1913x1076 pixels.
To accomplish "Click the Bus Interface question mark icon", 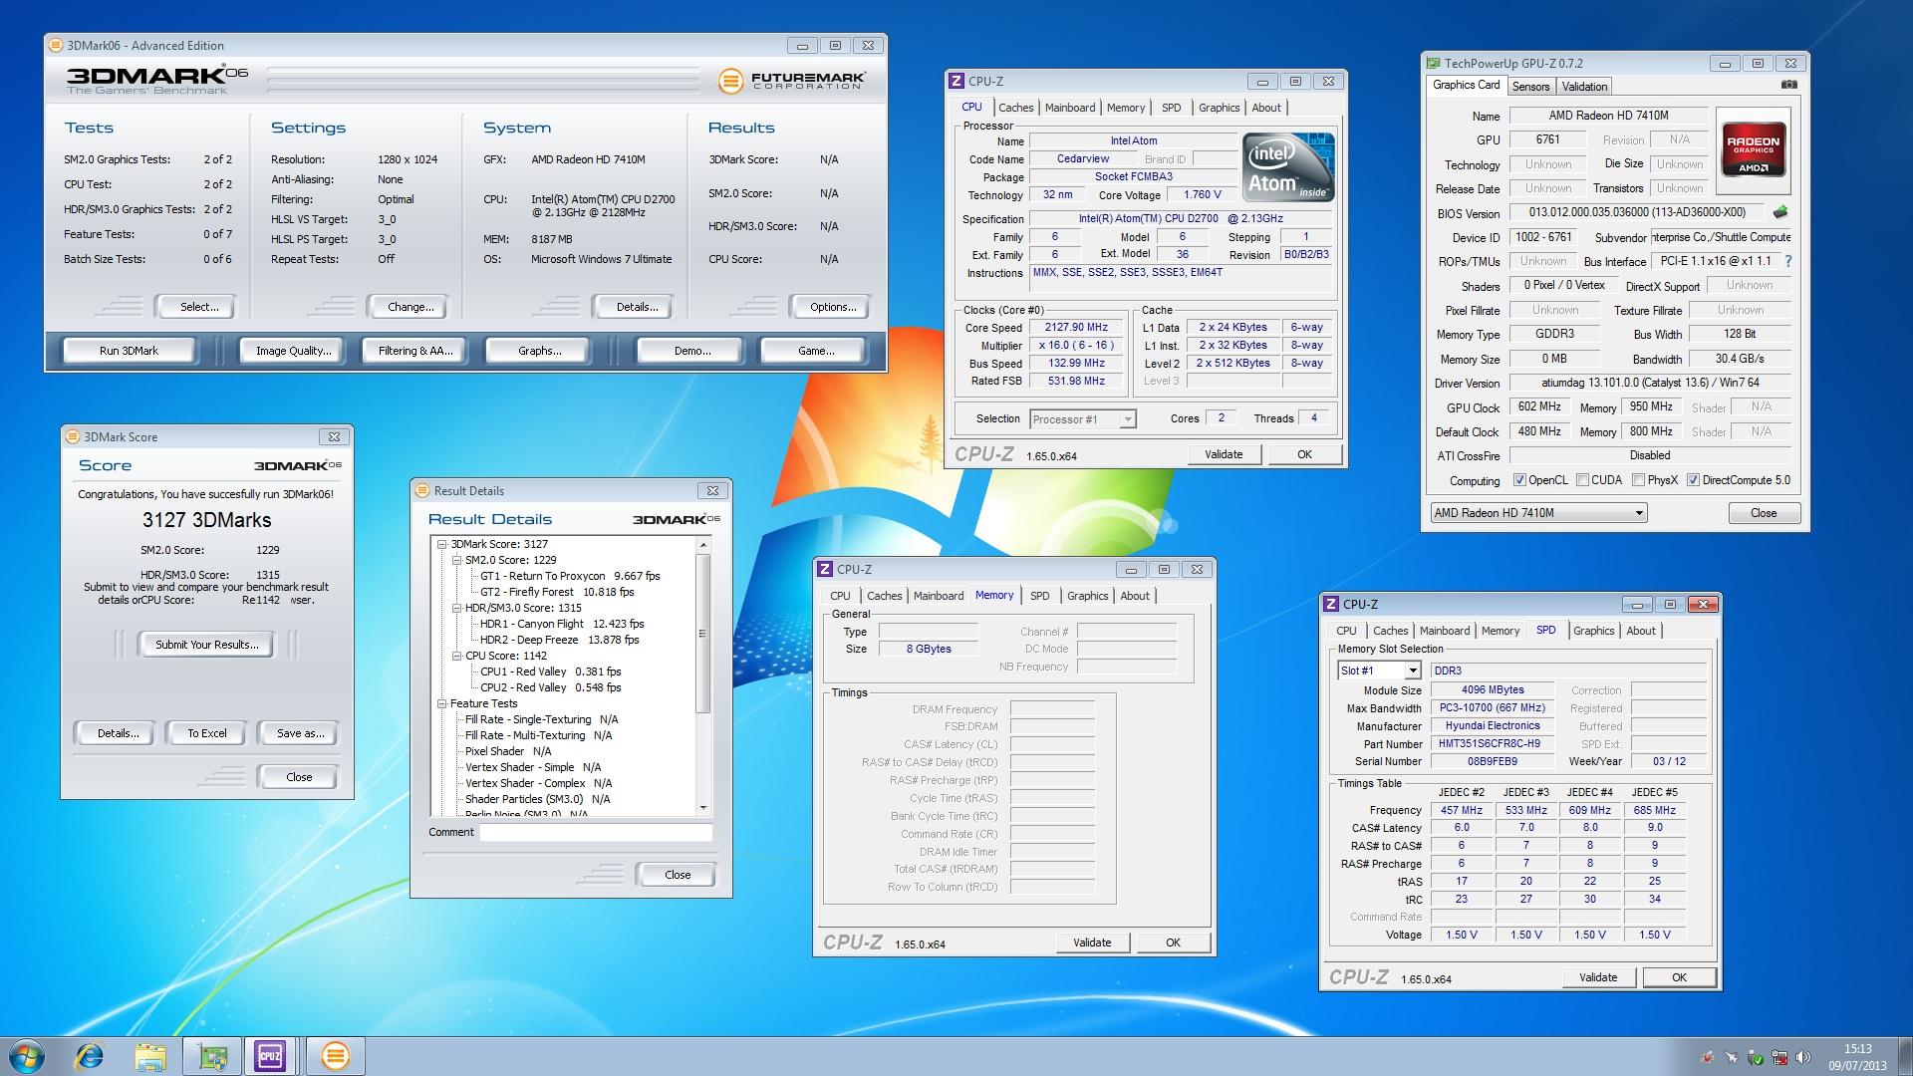I will coord(1787,261).
